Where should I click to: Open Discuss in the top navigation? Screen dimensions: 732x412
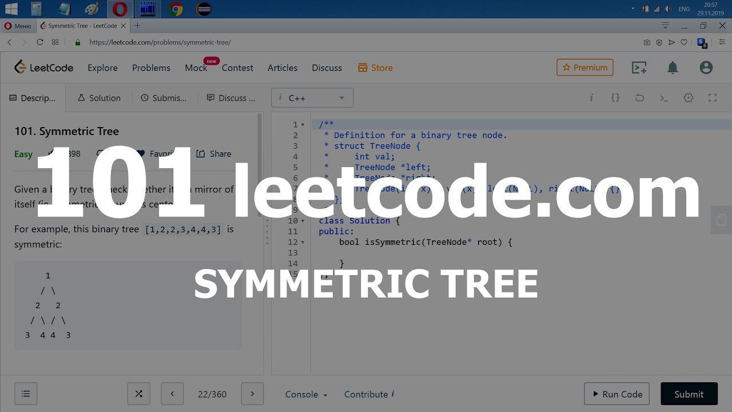coord(327,68)
